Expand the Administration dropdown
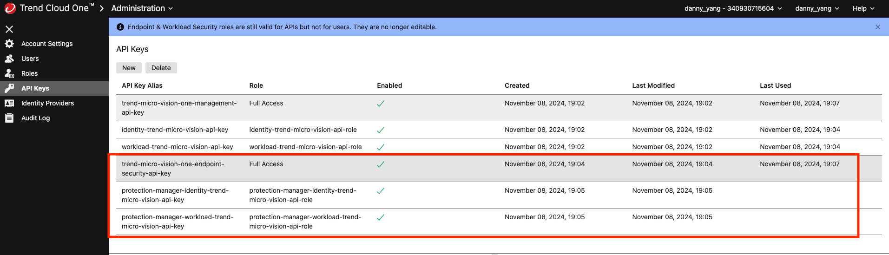The width and height of the screenshot is (889, 255). click(142, 8)
